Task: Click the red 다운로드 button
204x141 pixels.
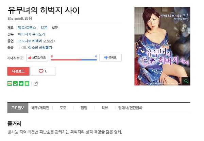Action: (18, 71)
